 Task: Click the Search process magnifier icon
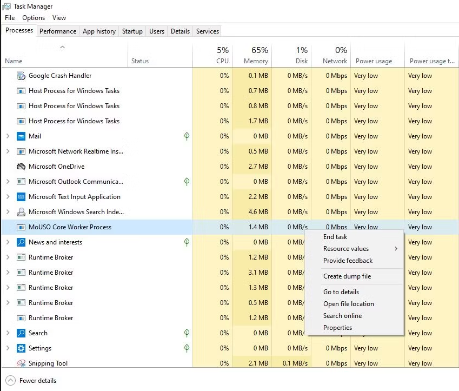(x=21, y=333)
